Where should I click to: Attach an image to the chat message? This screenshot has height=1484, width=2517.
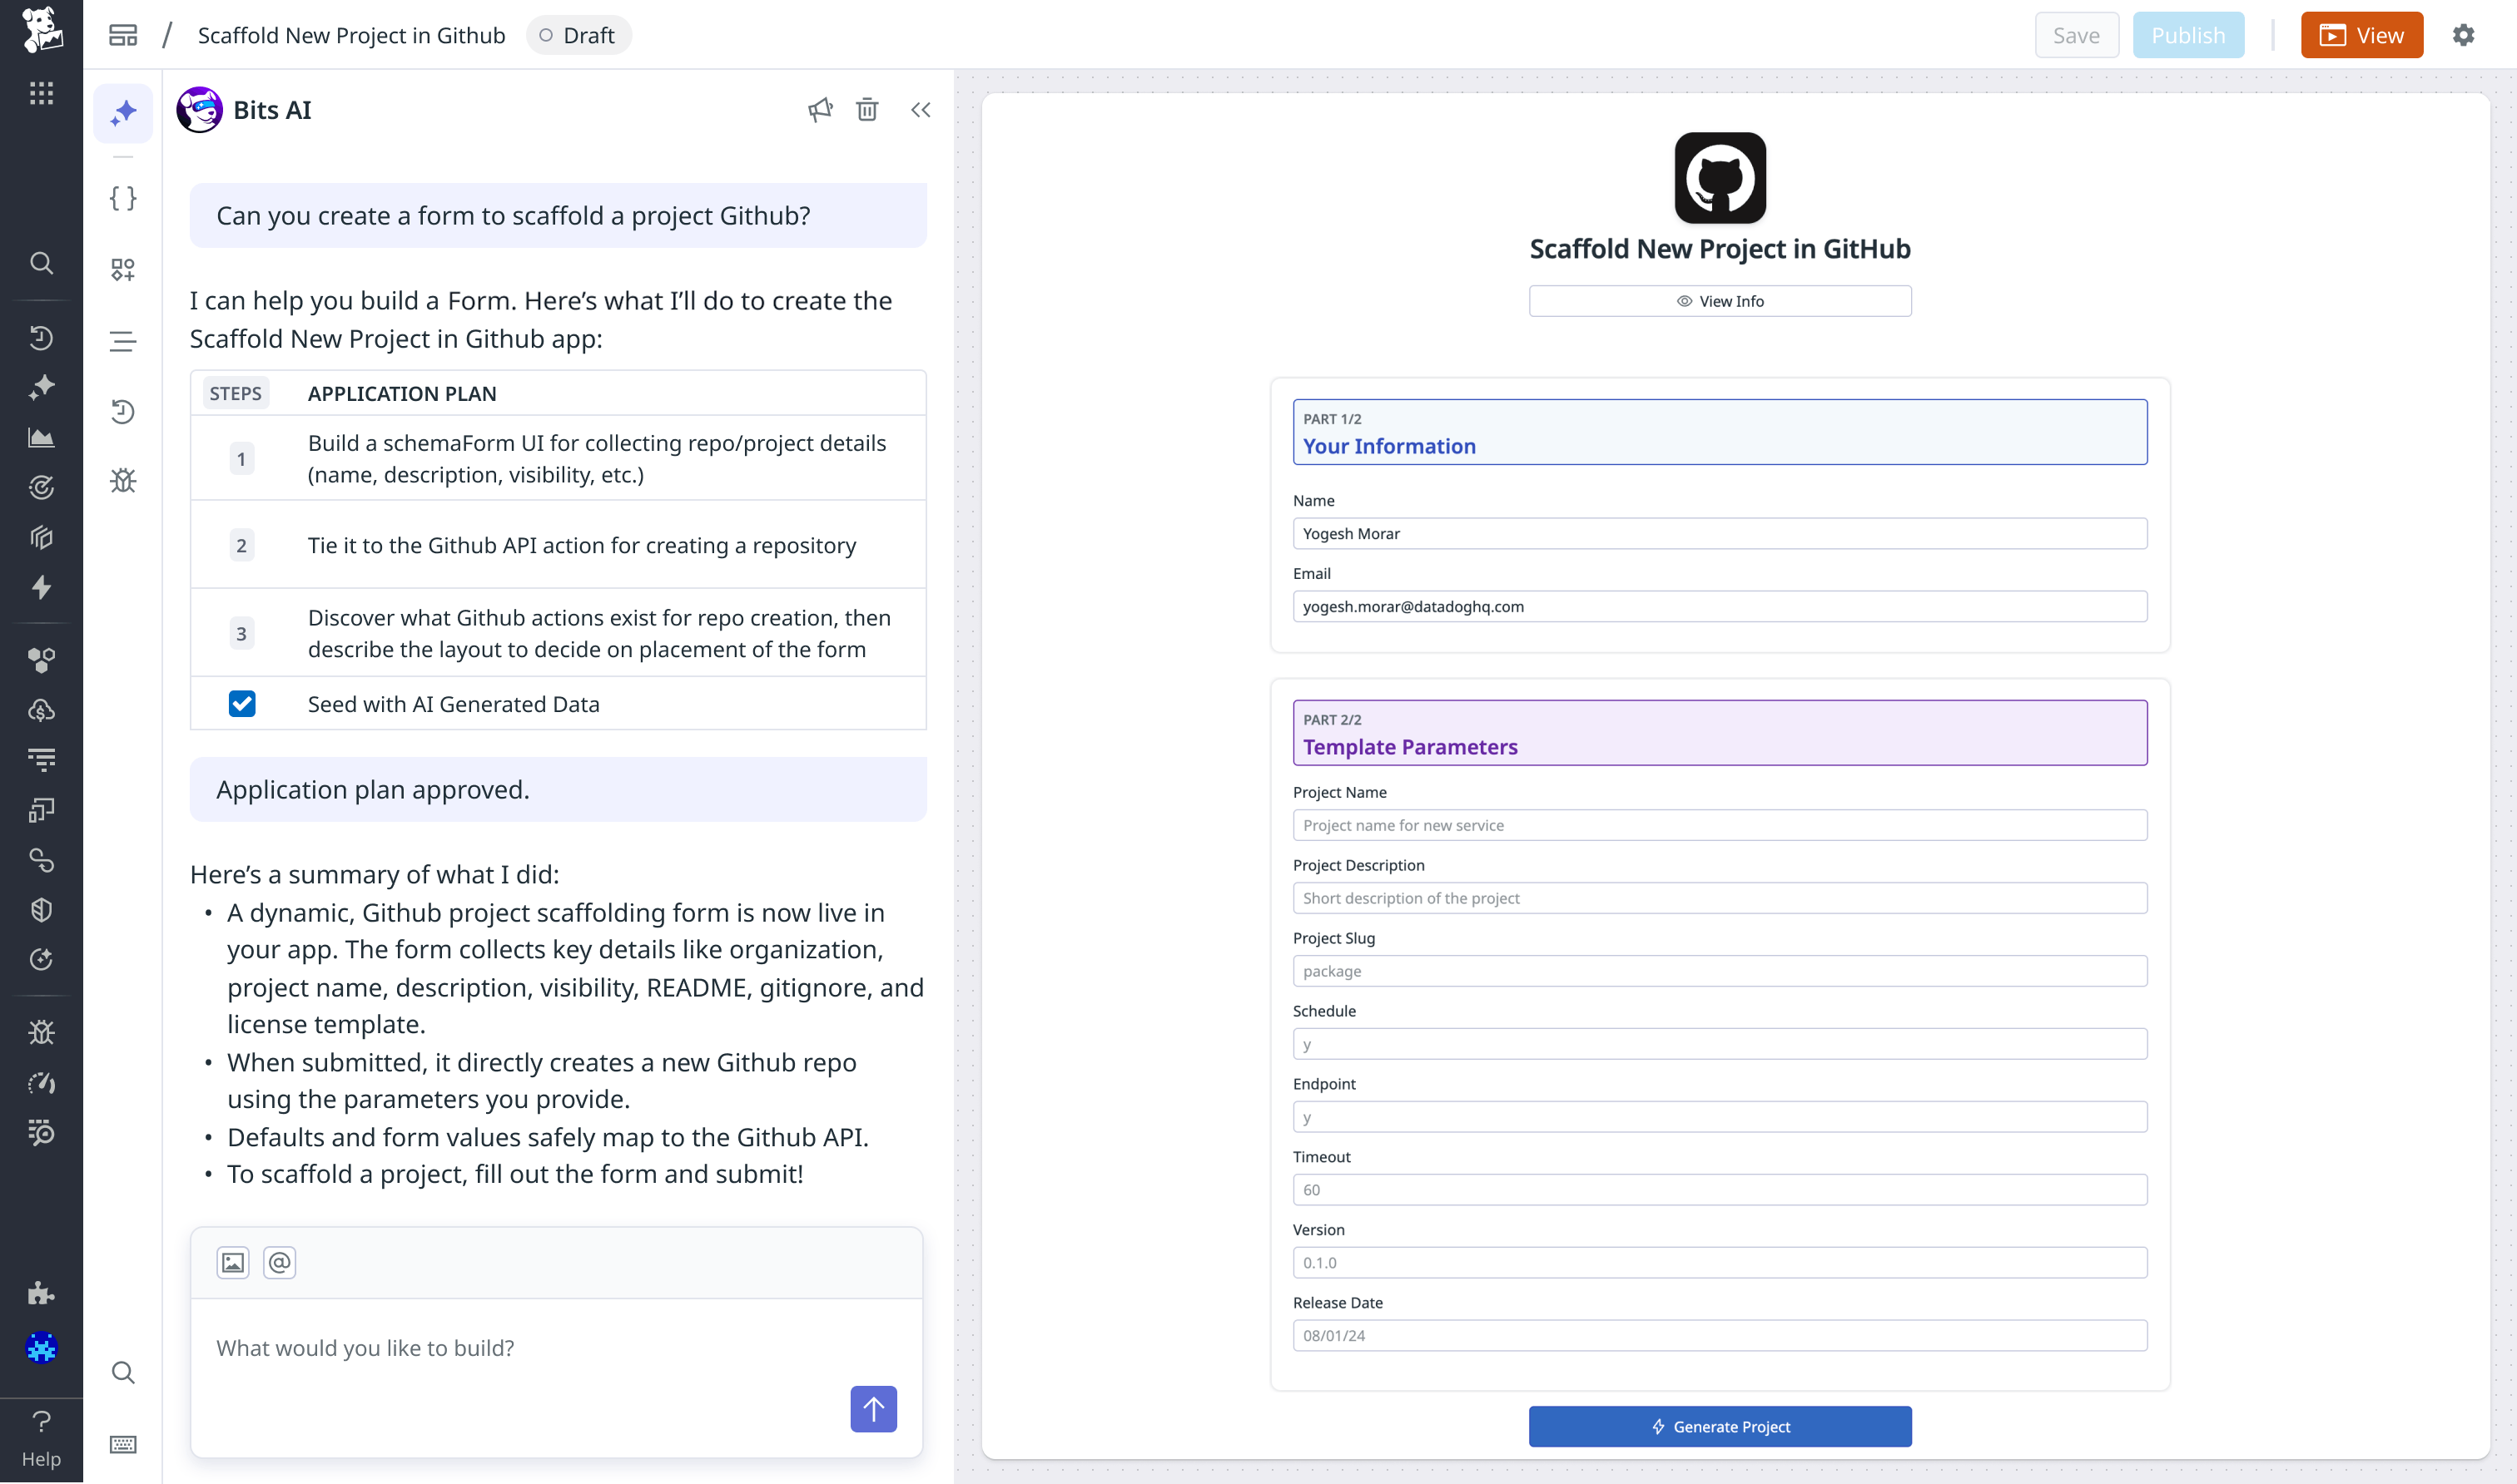tap(233, 1262)
